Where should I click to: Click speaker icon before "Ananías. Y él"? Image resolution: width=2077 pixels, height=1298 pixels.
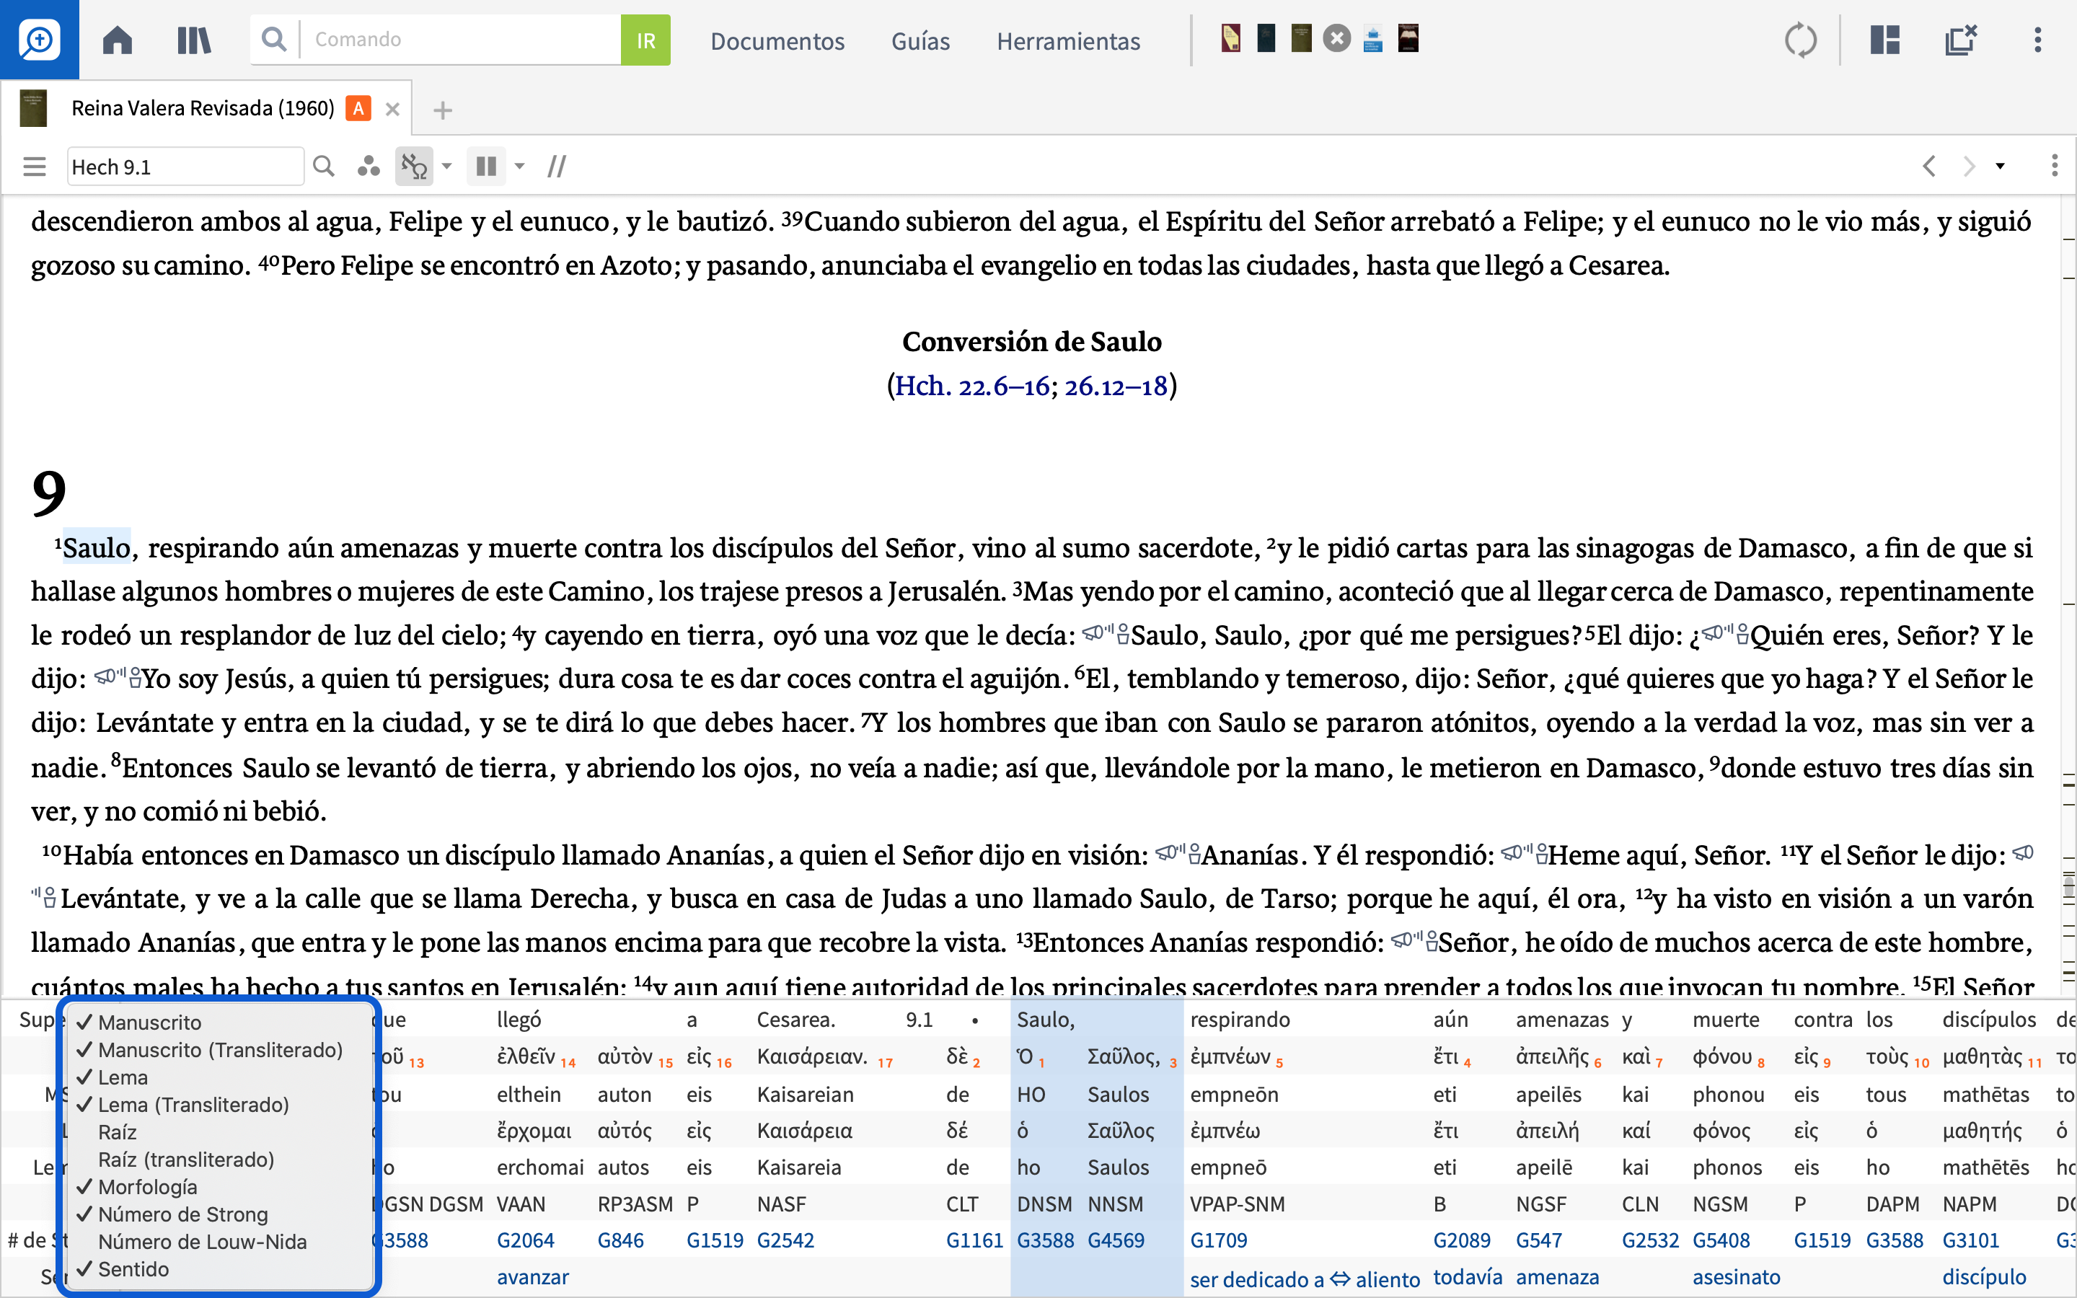[1178, 855]
